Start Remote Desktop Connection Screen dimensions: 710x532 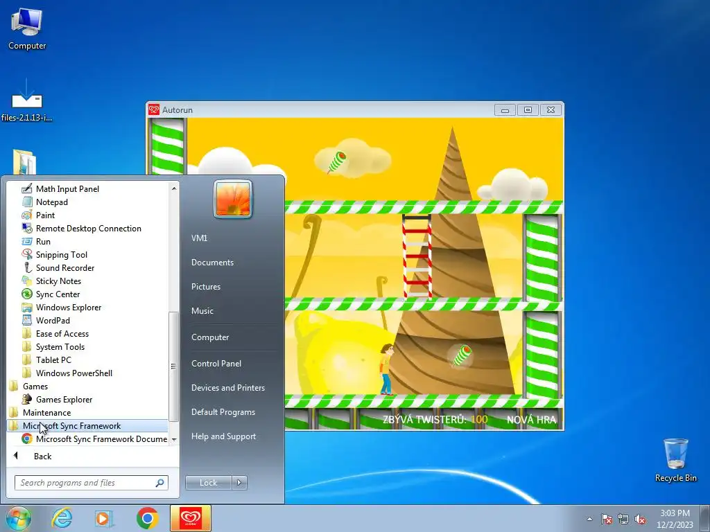(88, 228)
